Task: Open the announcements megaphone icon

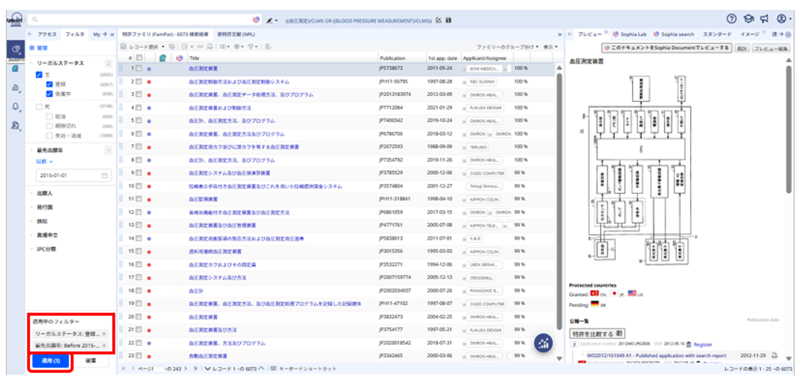Action: (764, 19)
